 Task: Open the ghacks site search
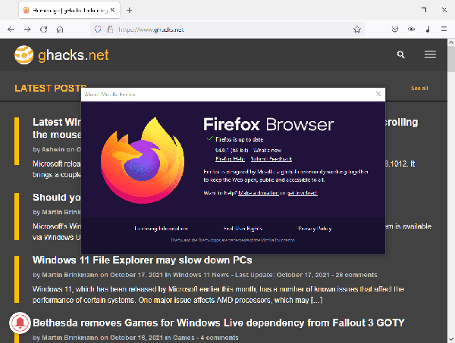pos(400,55)
